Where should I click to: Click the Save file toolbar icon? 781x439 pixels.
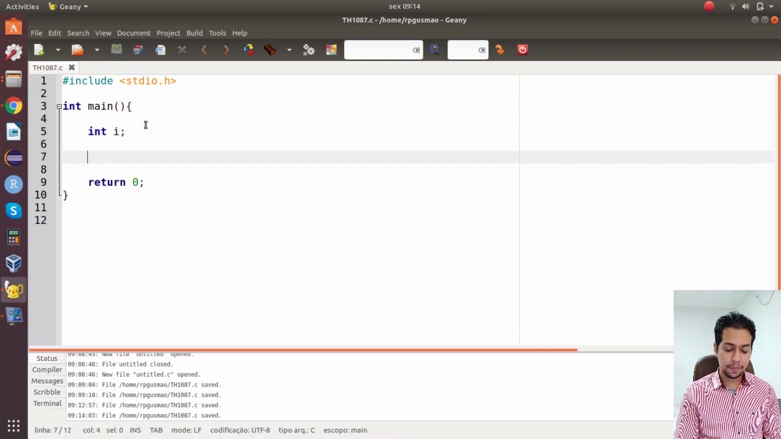pyautogui.click(x=117, y=50)
